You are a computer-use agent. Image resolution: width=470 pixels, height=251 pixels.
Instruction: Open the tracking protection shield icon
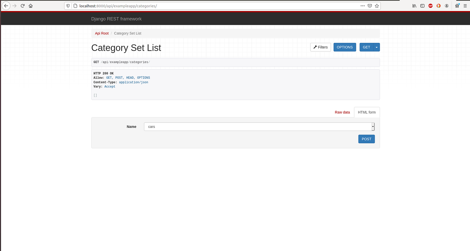coord(68,6)
